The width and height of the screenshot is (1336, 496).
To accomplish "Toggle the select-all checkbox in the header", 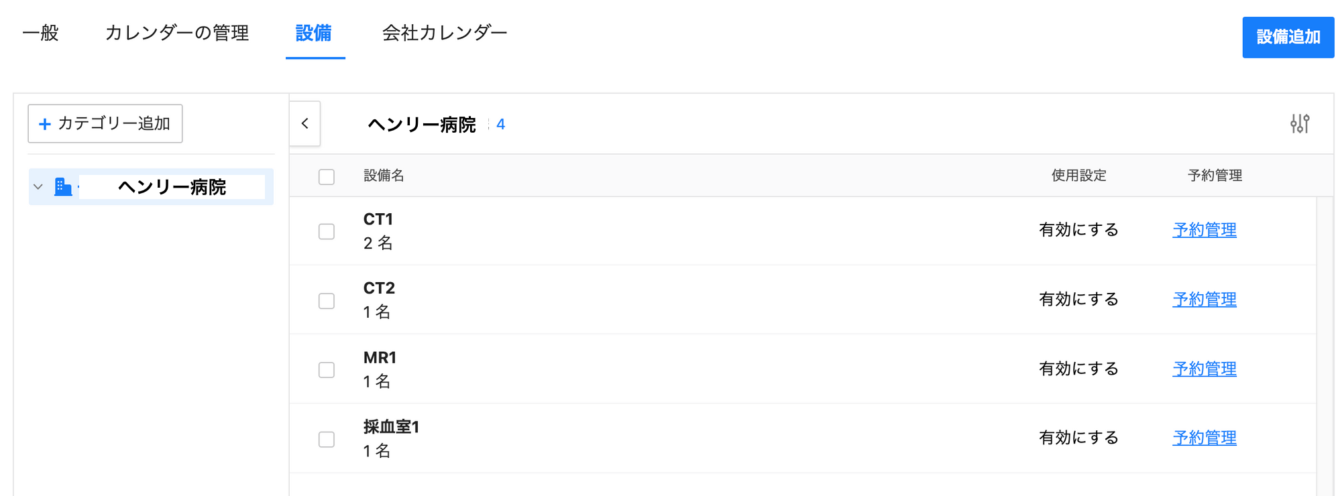I will click(x=327, y=177).
